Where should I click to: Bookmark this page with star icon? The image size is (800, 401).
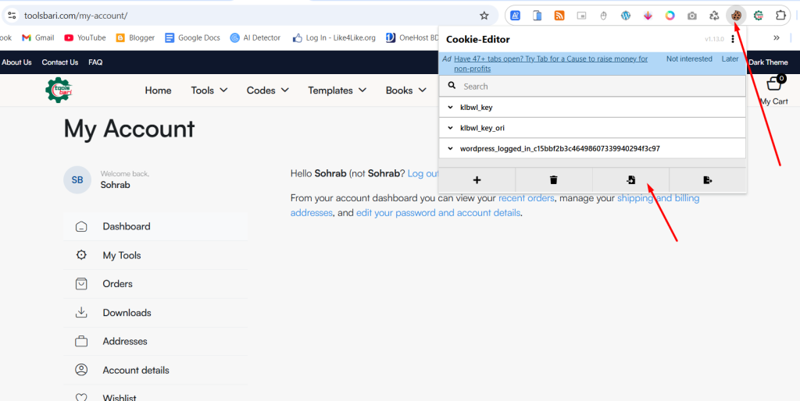pos(484,16)
